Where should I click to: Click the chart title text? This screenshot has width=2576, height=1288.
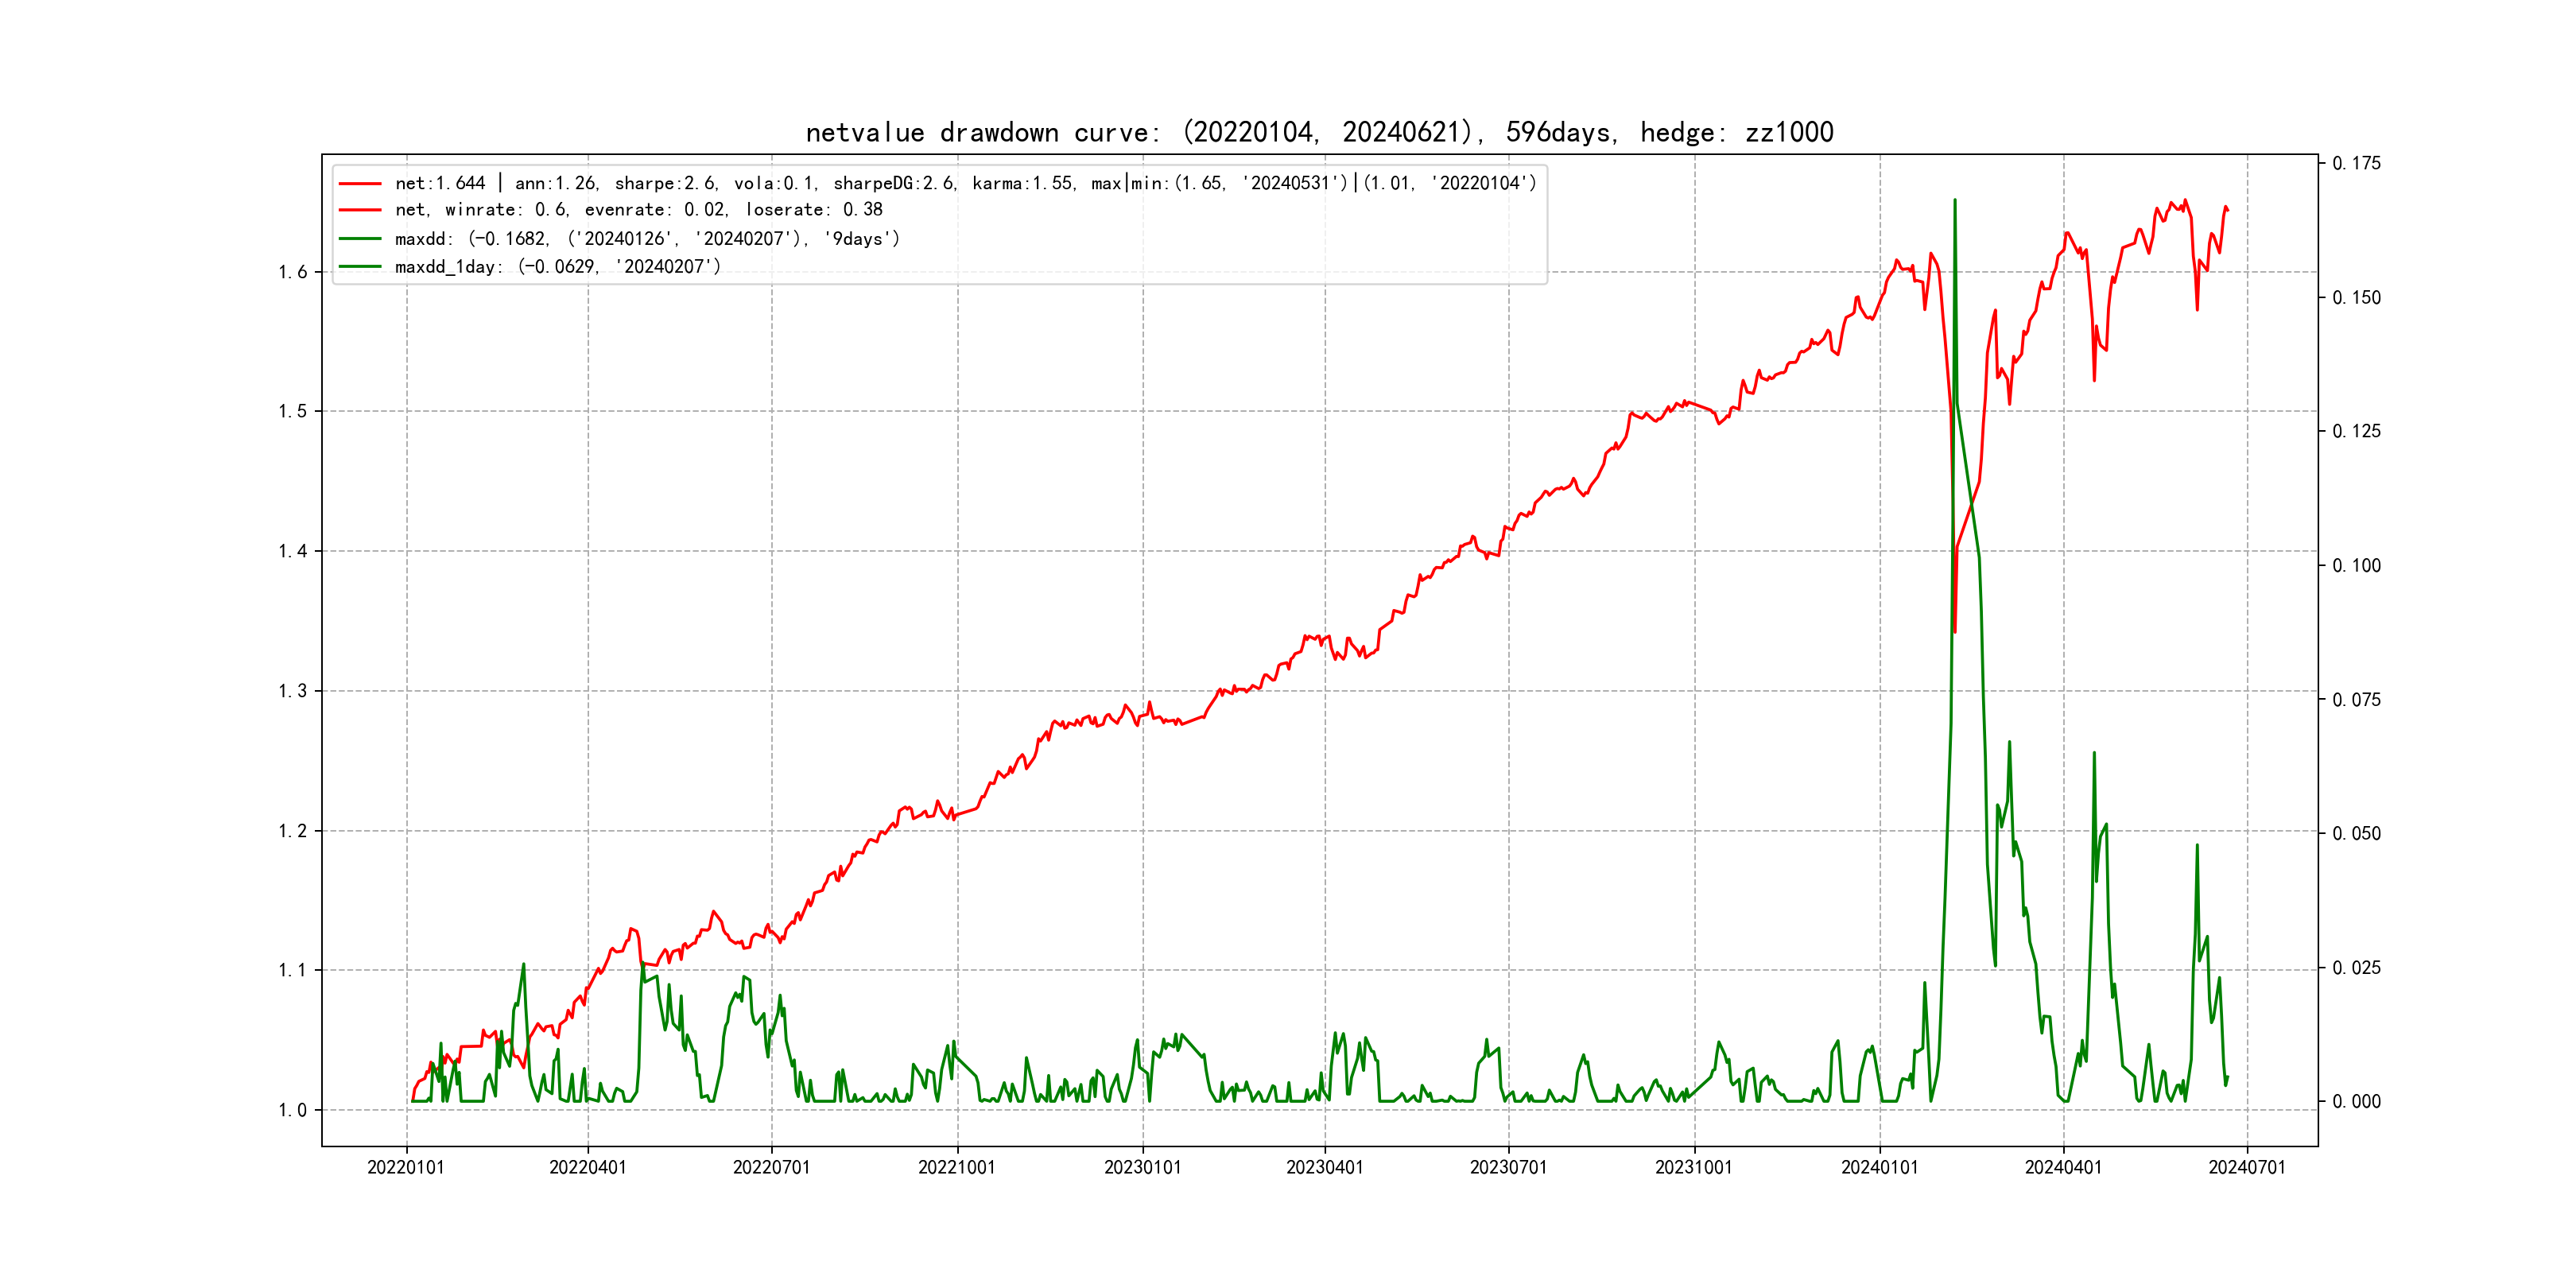(1319, 133)
